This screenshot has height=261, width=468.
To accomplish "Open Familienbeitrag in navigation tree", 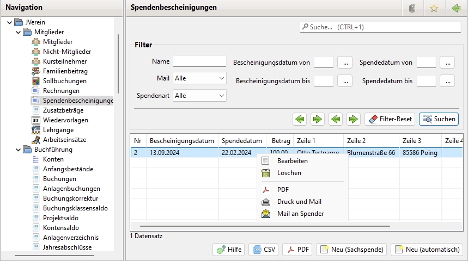I will click(x=65, y=71).
